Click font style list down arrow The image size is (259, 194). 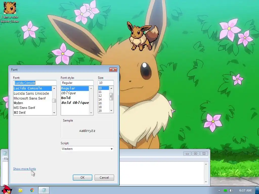(x=91, y=113)
